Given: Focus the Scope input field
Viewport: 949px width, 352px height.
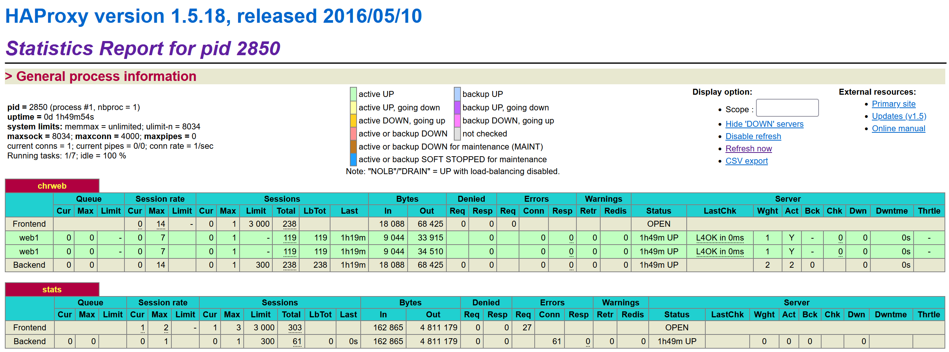Looking at the screenshot, I should (787, 108).
